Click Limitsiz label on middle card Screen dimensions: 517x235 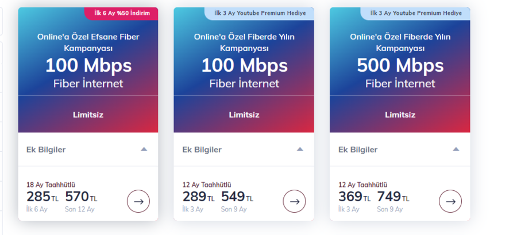coord(244,115)
